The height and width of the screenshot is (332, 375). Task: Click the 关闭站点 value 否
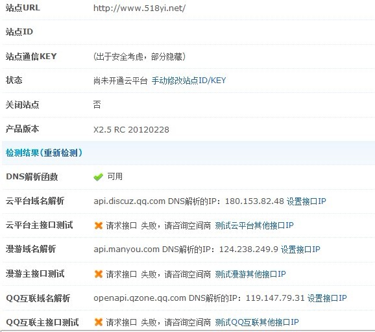coord(97,105)
